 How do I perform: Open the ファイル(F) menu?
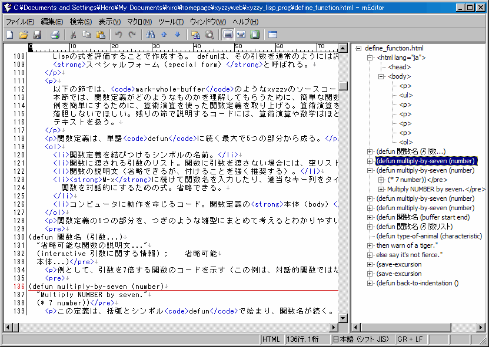click(x=19, y=22)
